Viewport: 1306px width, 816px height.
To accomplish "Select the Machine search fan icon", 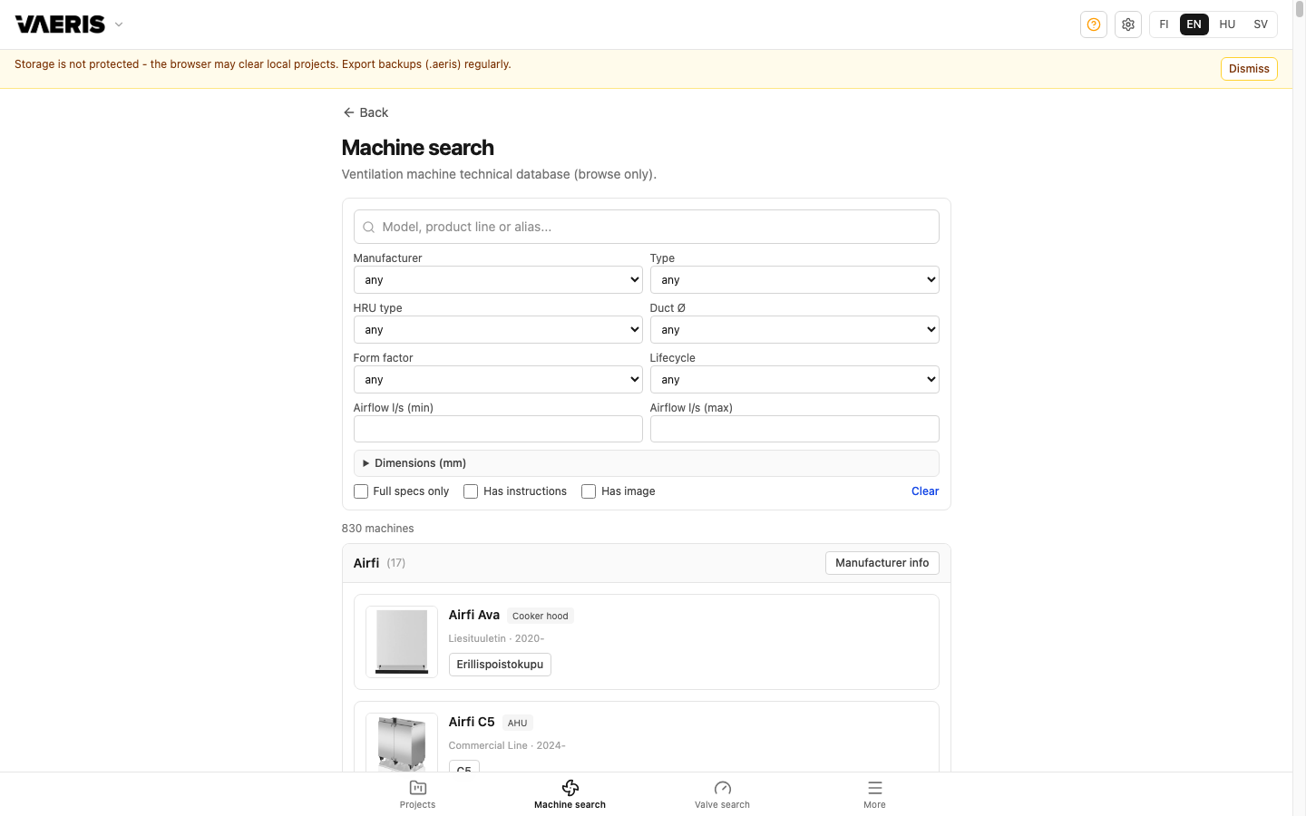I will (x=570, y=788).
